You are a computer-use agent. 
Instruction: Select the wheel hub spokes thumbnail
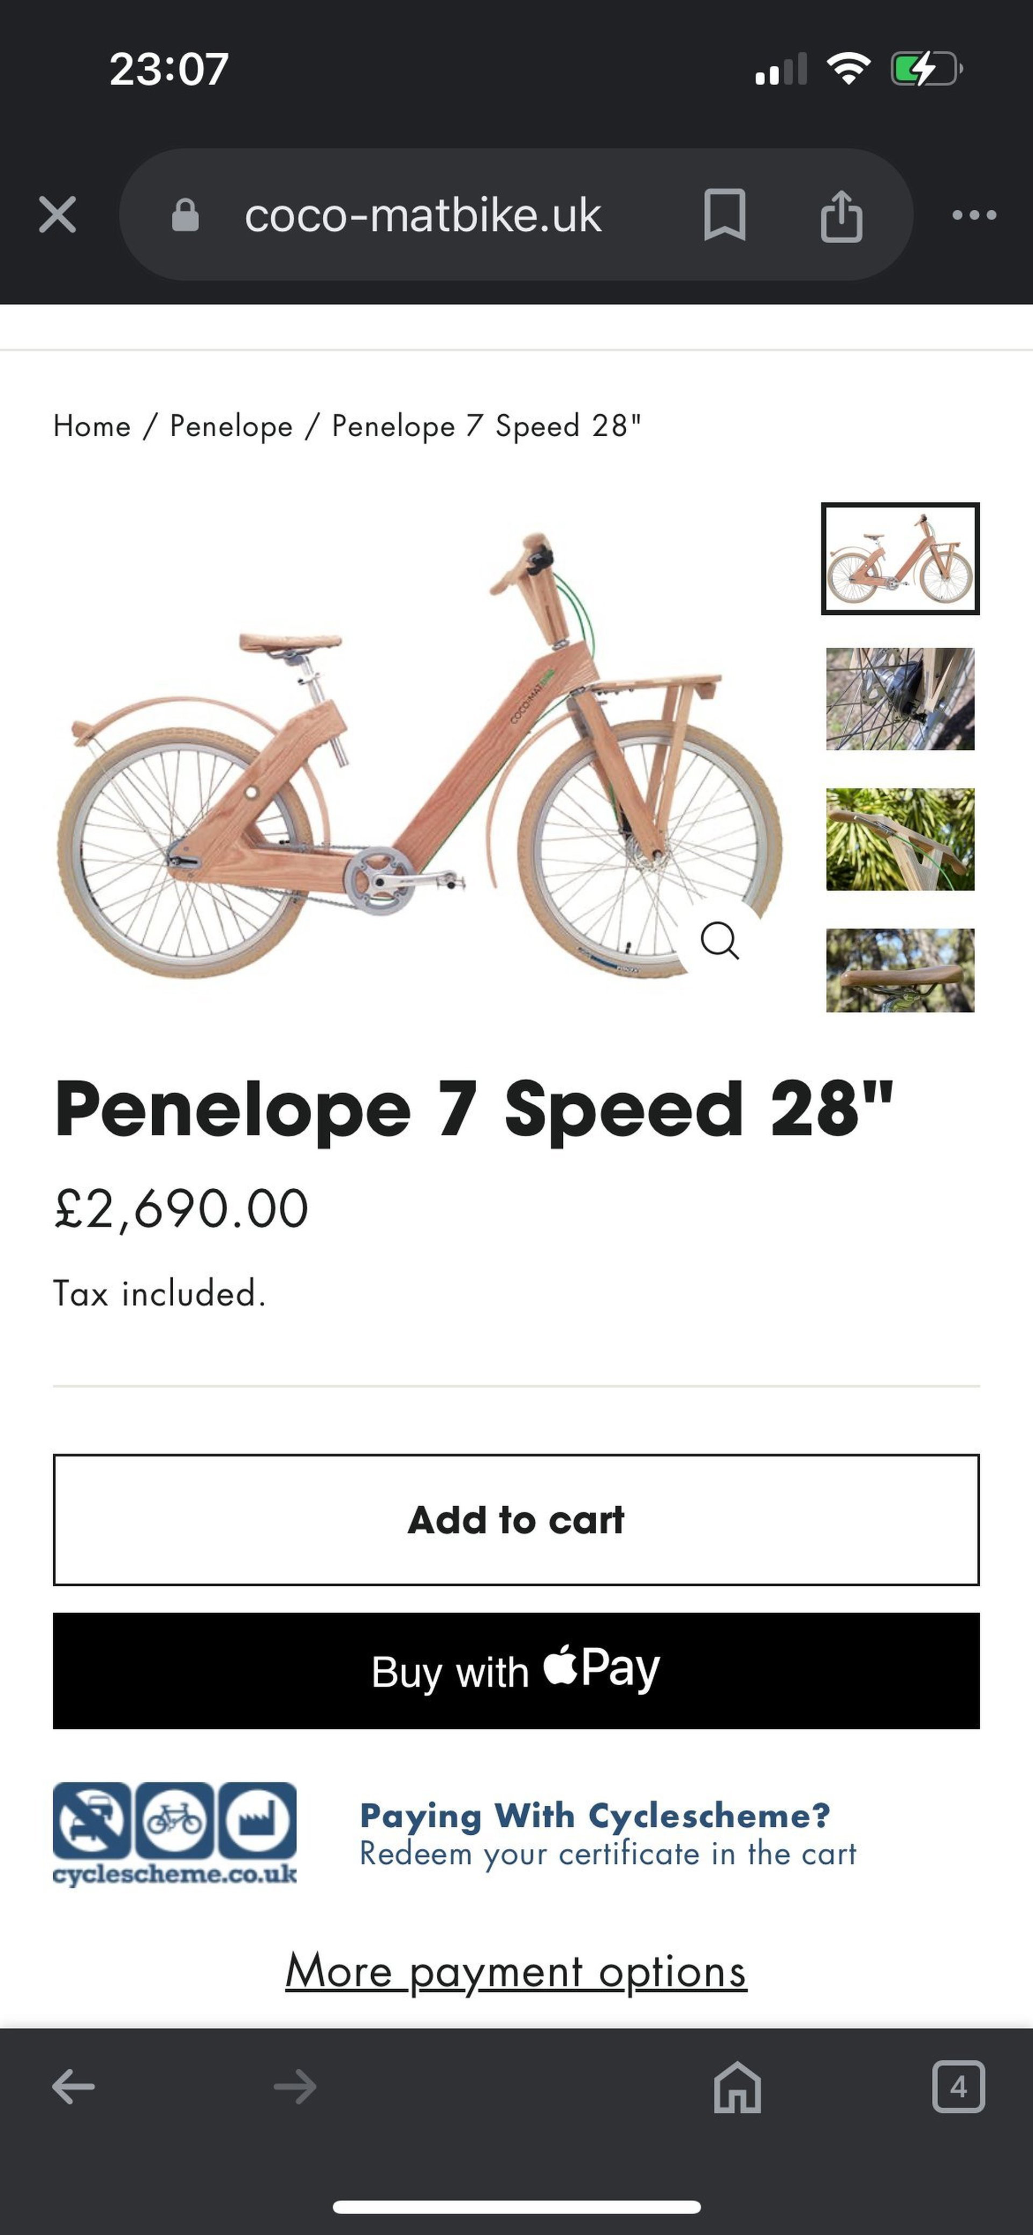[x=900, y=698]
